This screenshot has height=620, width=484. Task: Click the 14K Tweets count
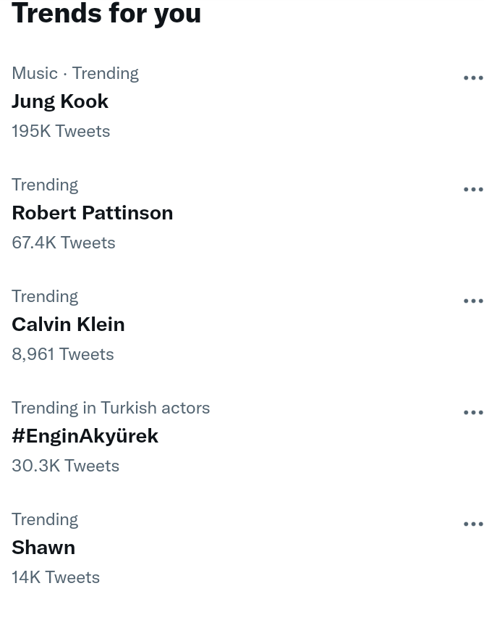click(x=56, y=577)
